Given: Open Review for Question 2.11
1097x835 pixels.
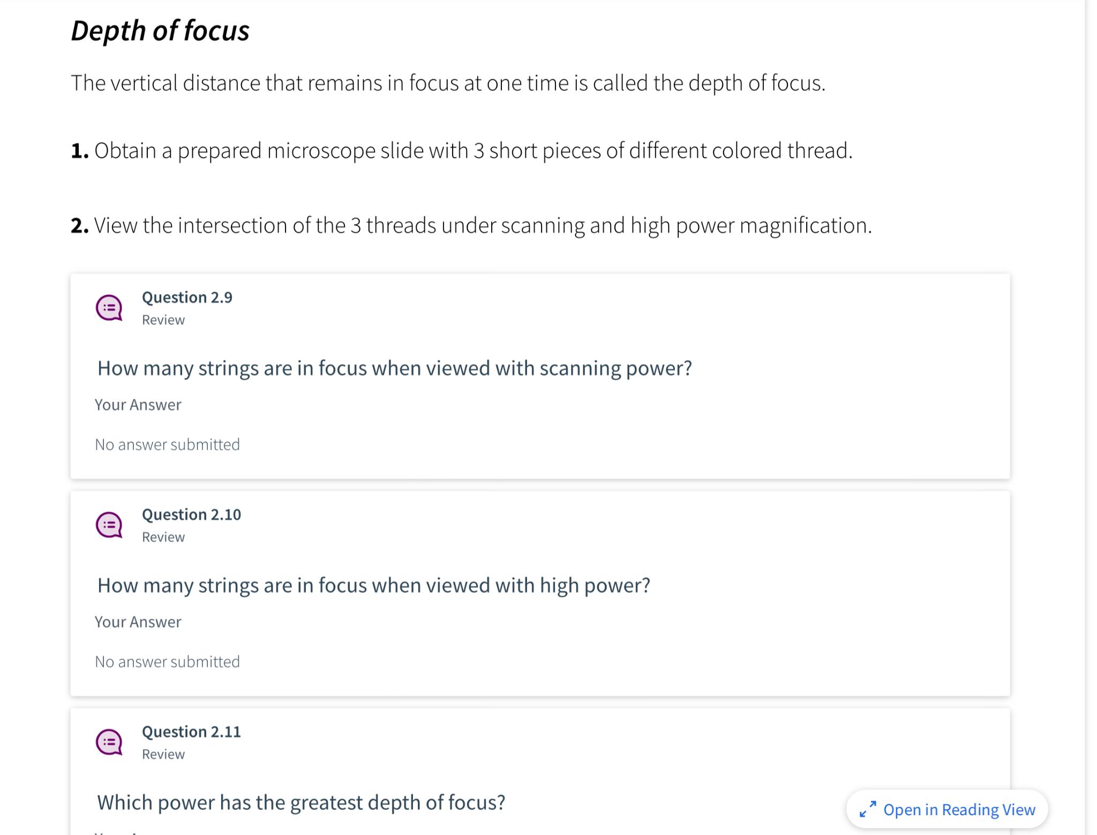Looking at the screenshot, I should tap(162, 754).
